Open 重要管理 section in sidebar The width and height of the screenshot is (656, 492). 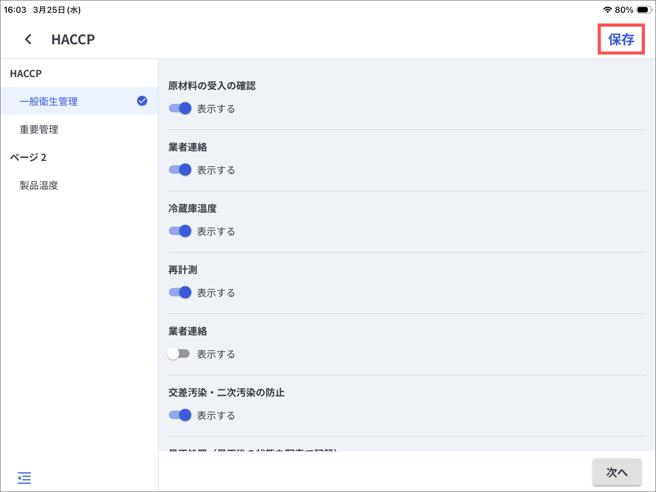point(39,129)
